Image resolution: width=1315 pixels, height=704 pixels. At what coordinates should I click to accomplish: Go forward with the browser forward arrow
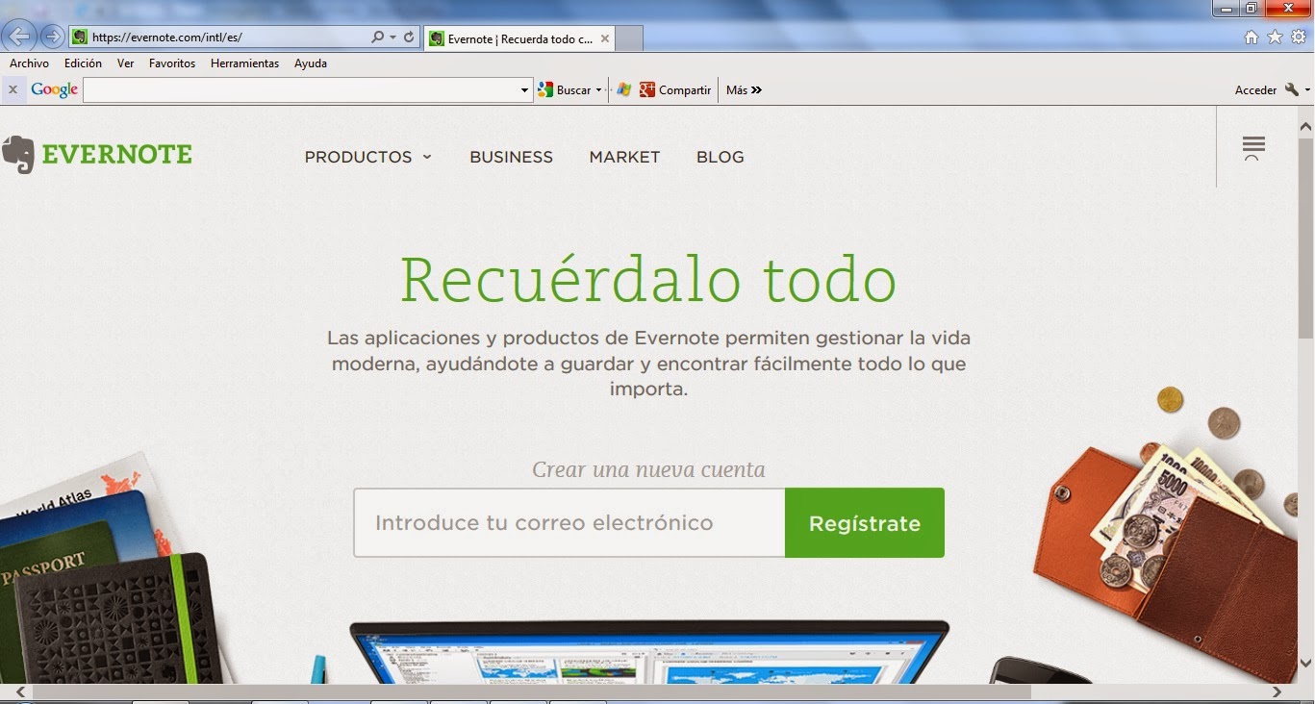coord(52,37)
